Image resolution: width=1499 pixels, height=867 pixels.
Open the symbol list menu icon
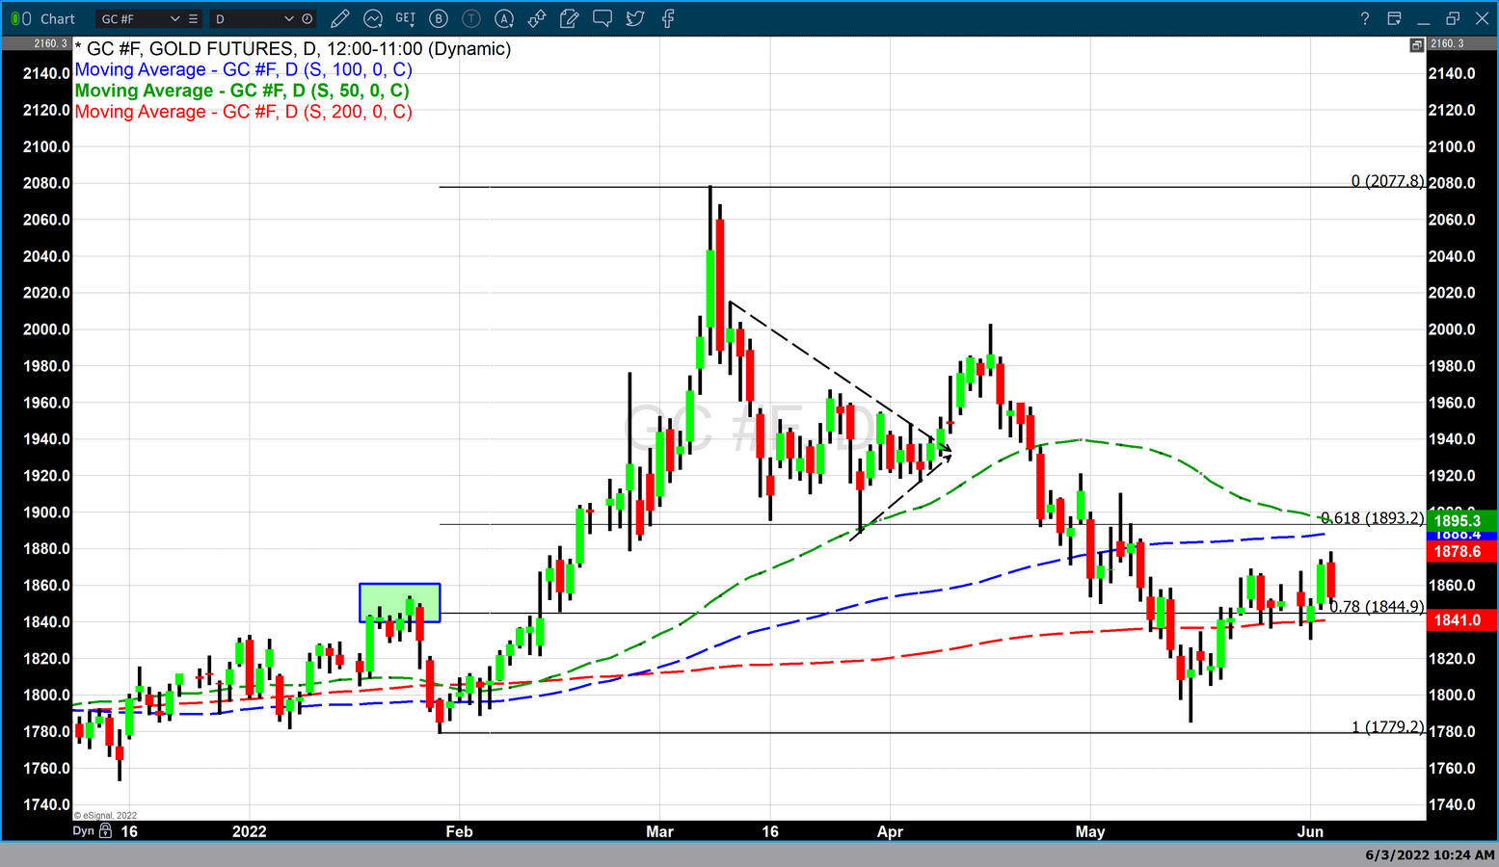tap(194, 18)
